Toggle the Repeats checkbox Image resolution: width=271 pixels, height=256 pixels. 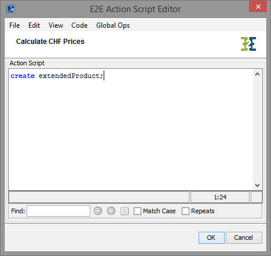[x=185, y=211]
